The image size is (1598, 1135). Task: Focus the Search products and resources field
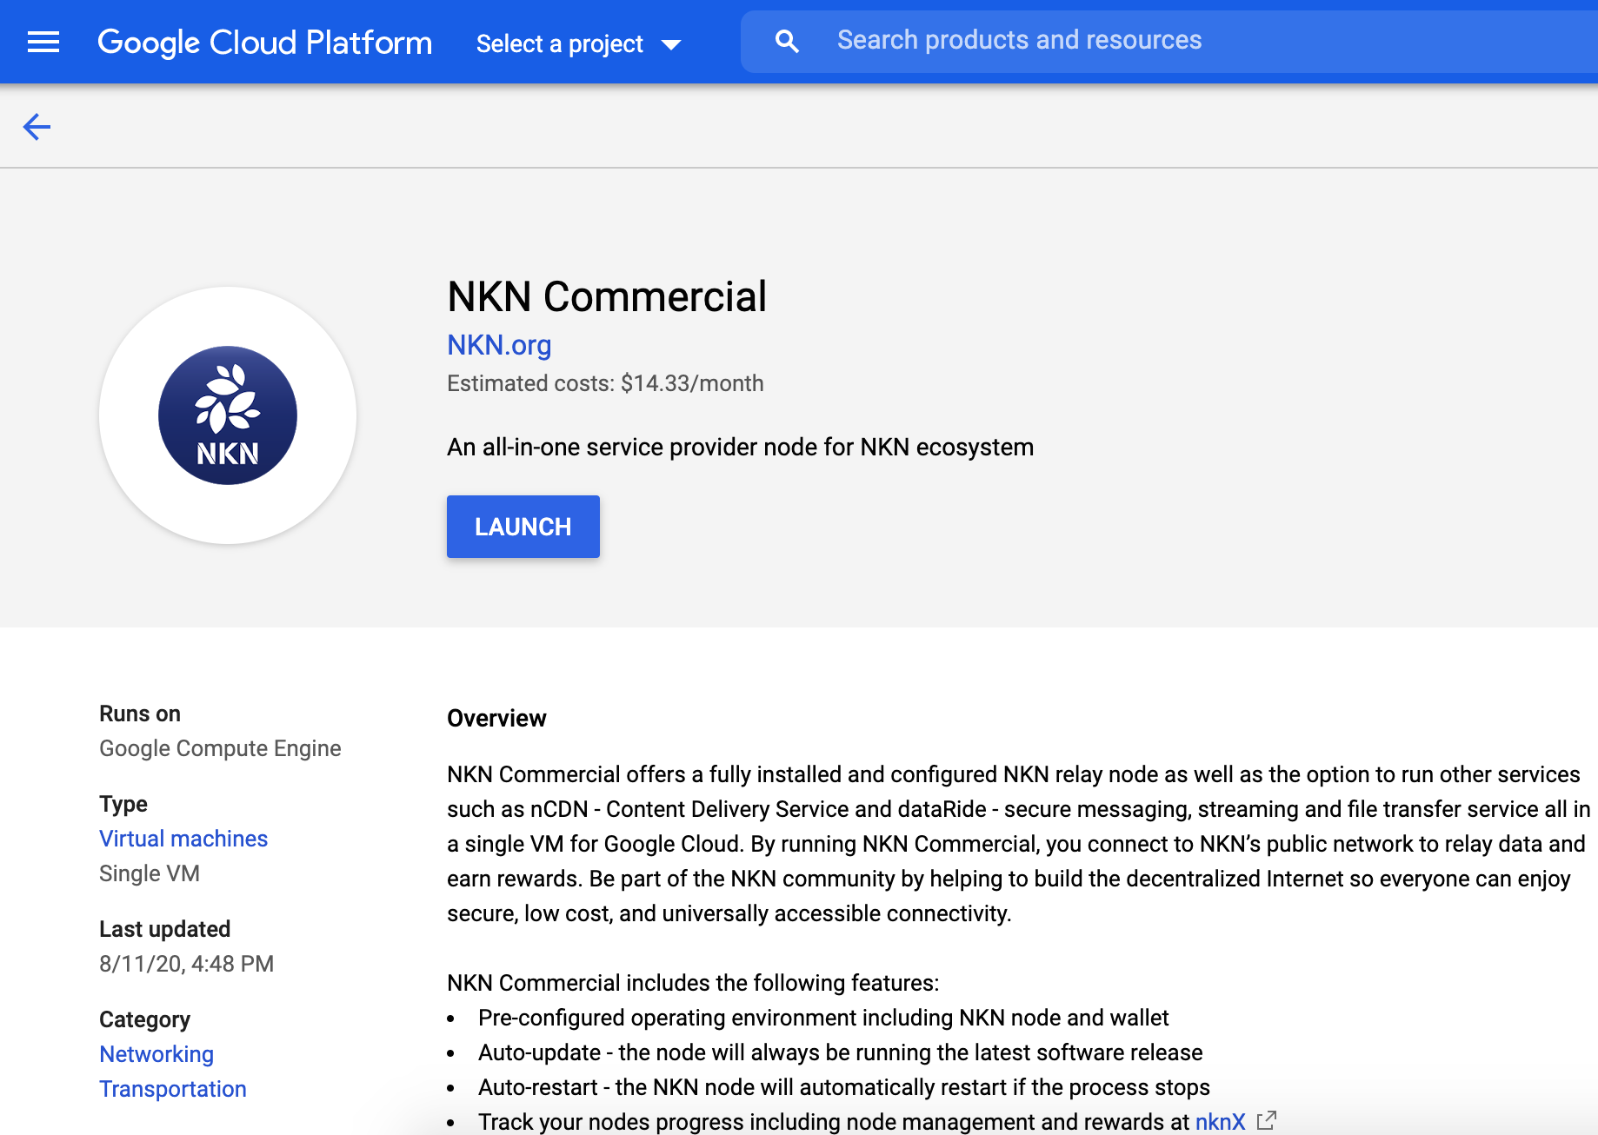[x=1169, y=41]
